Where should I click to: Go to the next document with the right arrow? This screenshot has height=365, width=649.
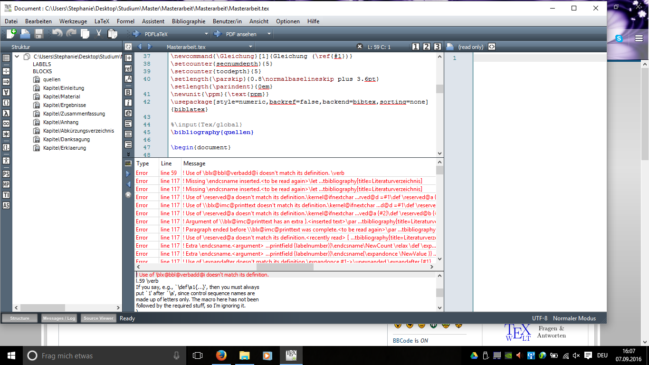pos(150,47)
